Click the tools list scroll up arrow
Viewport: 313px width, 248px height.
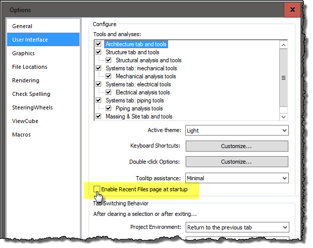point(283,45)
